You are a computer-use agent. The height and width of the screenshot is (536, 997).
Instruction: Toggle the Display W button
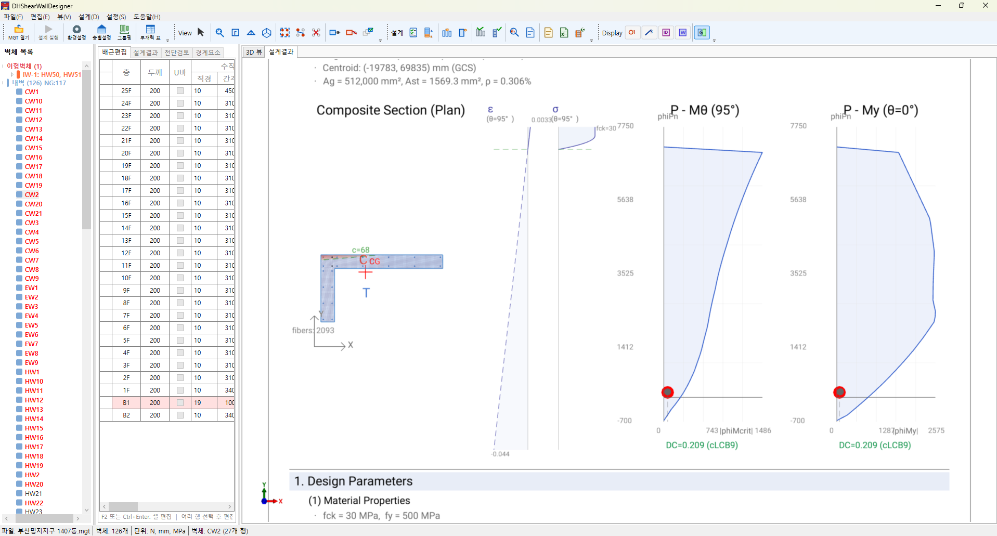point(683,33)
